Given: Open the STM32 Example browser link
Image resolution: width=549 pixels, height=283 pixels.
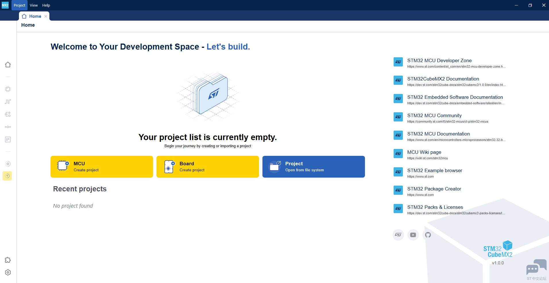Looking at the screenshot, I should pos(435,170).
